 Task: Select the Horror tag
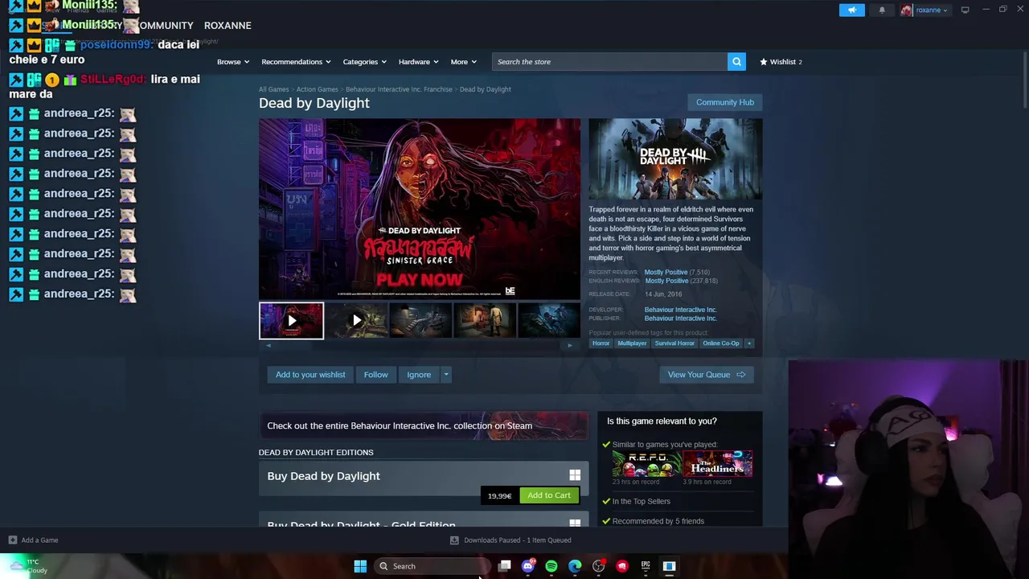pos(601,343)
